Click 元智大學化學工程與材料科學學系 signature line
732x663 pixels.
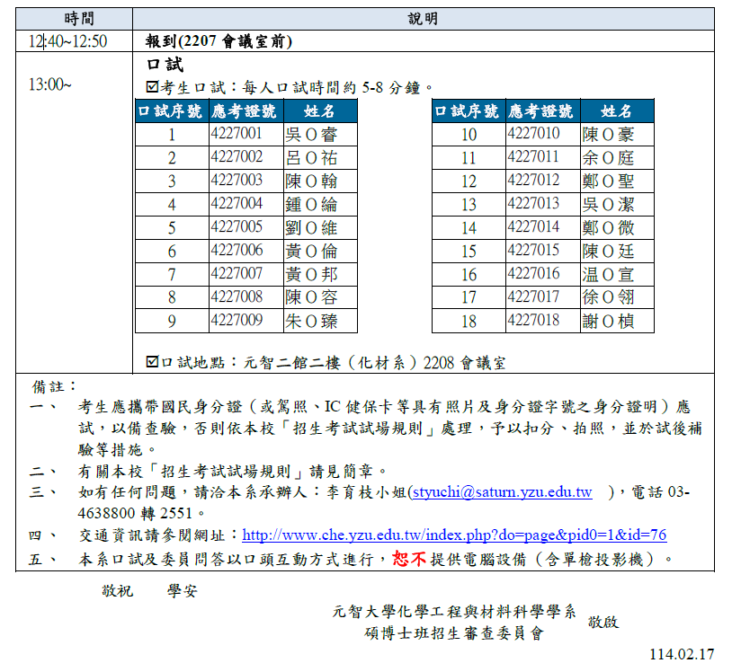(x=454, y=611)
